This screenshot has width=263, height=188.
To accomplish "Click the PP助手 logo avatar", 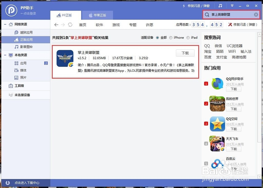I will pos(11,10).
